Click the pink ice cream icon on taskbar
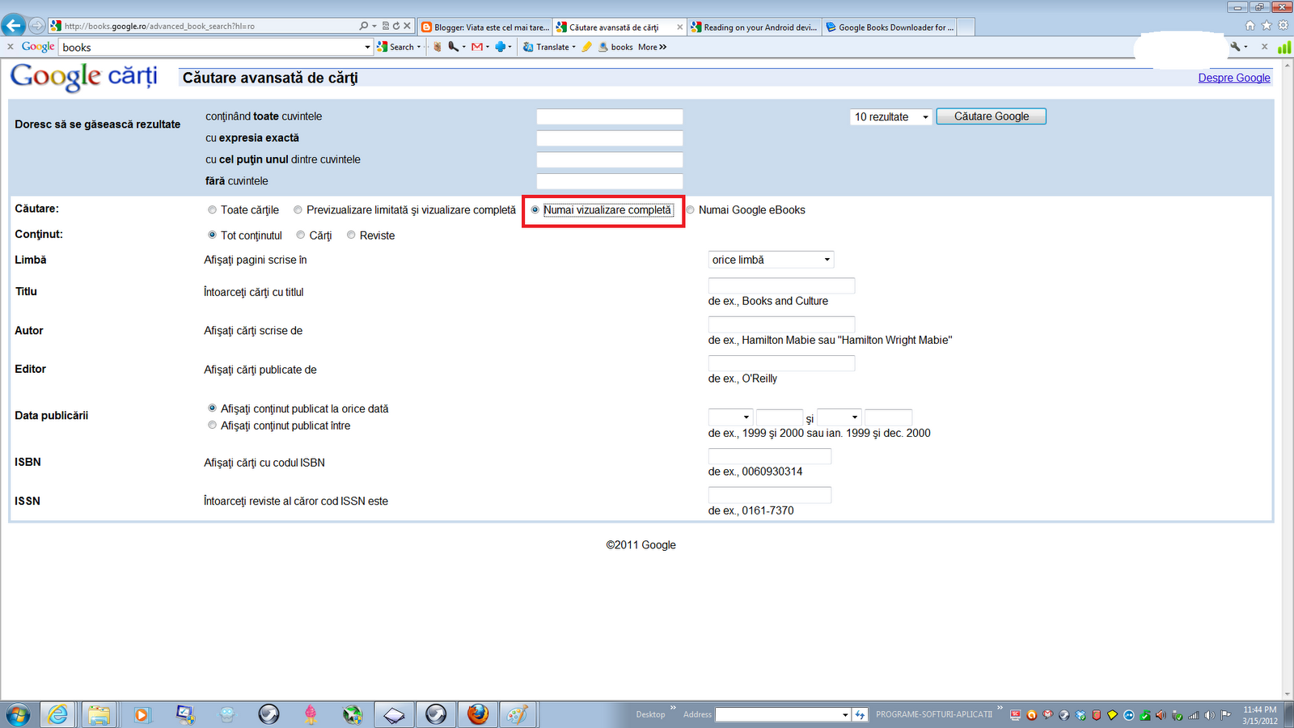 pyautogui.click(x=311, y=714)
